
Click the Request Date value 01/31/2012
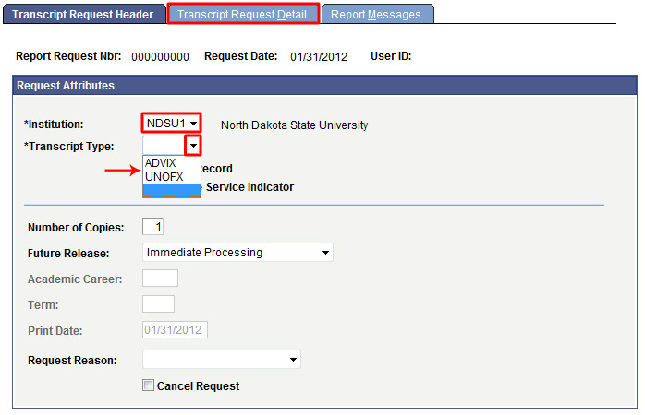319,56
